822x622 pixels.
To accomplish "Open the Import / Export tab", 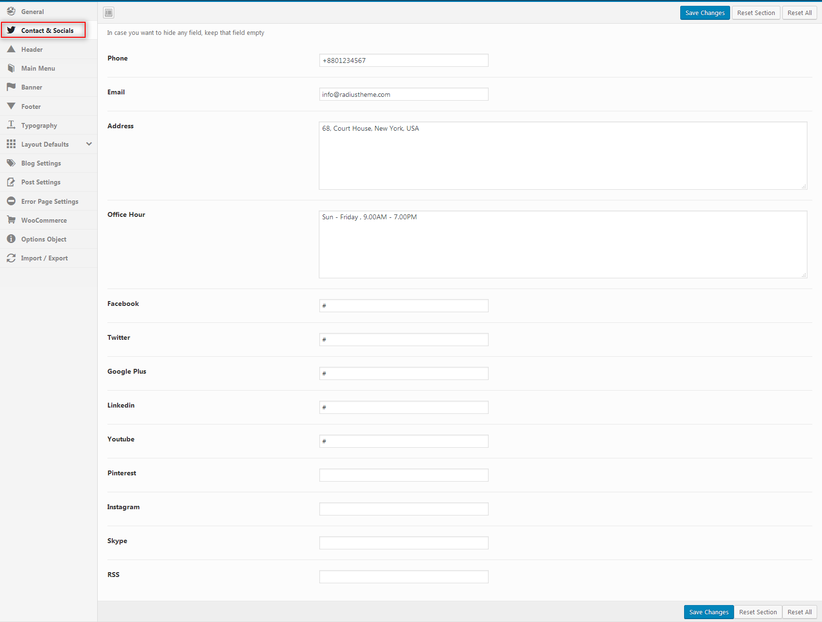I will 48,258.
